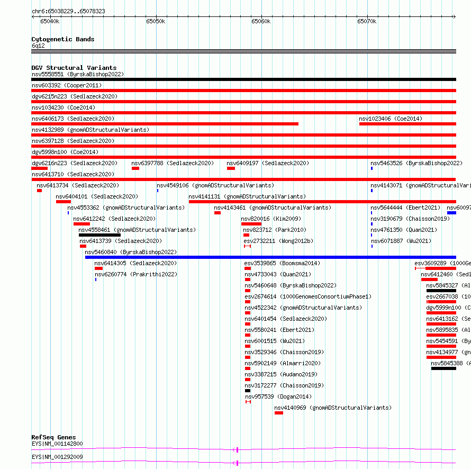This screenshot has width=471, height=469.
Task: Select nsv823712 (Park2010) variant
Action: coord(275,230)
